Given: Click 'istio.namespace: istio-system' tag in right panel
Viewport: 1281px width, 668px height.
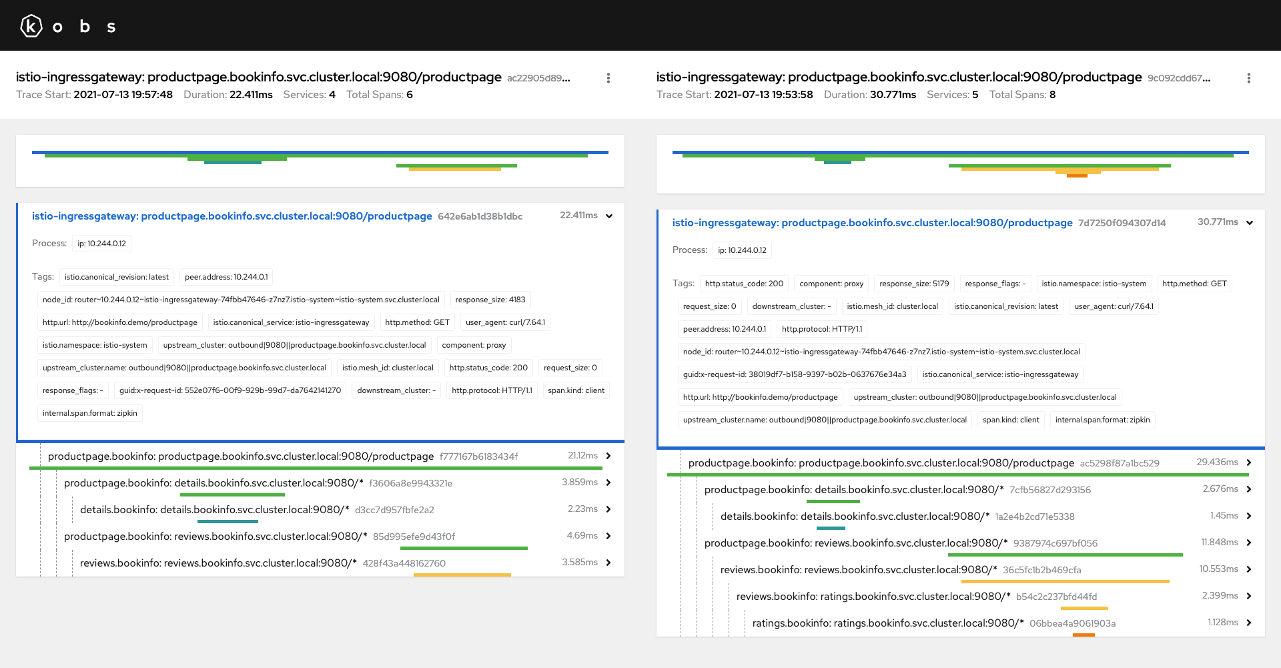Looking at the screenshot, I should pos(1094,284).
